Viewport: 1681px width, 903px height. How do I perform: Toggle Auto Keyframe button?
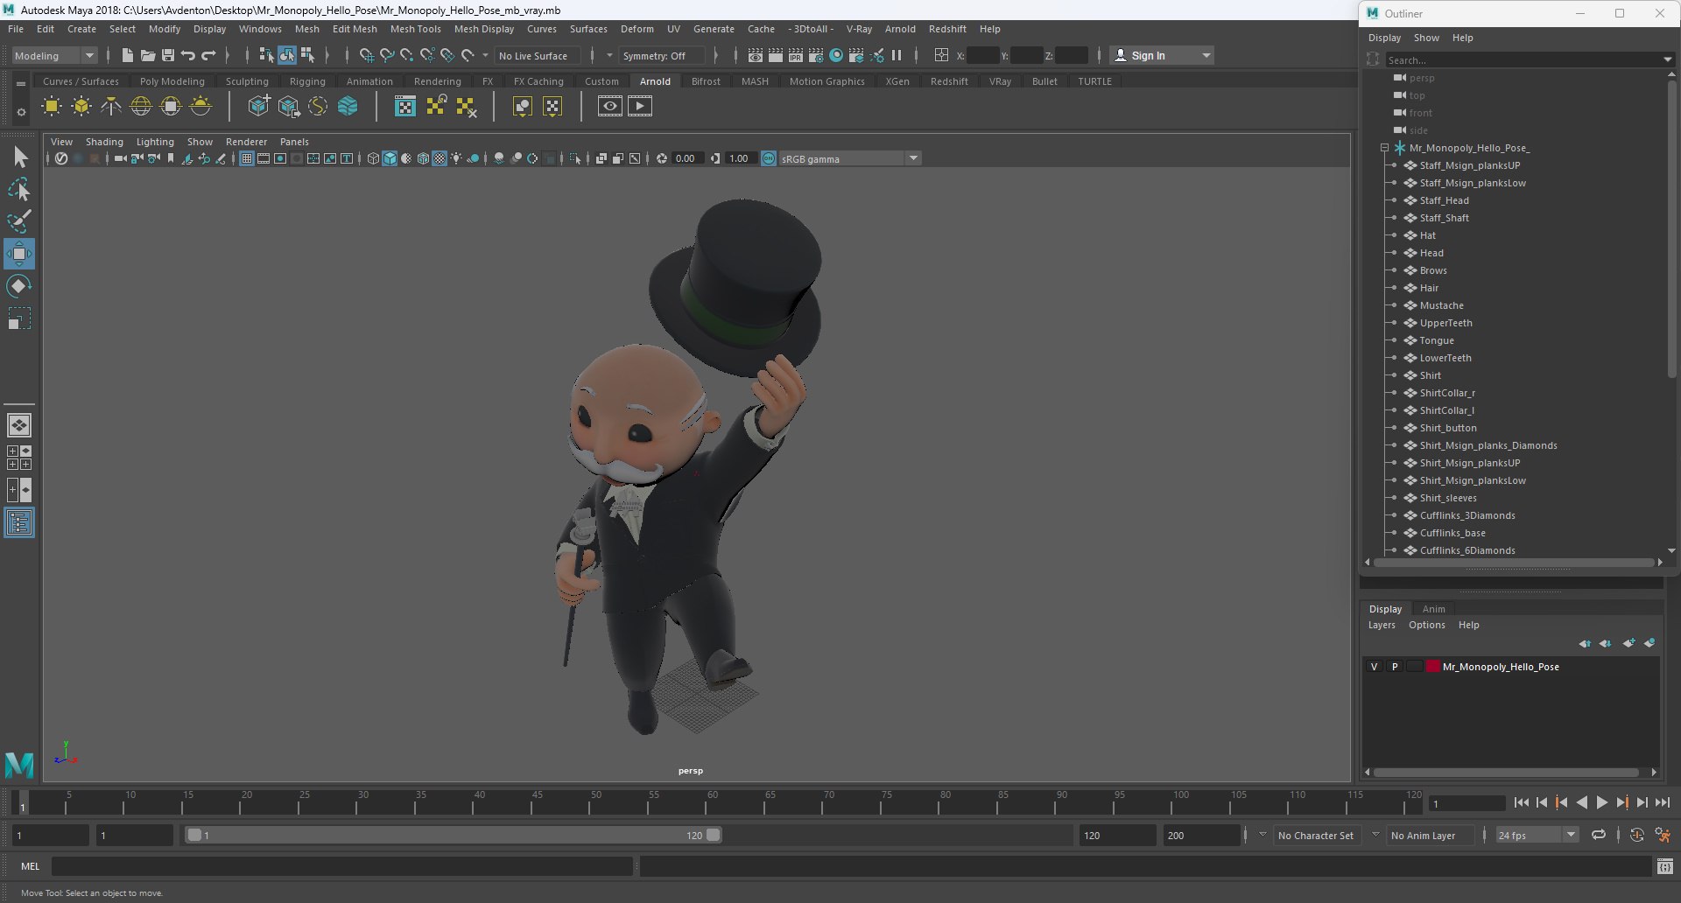tap(1636, 836)
